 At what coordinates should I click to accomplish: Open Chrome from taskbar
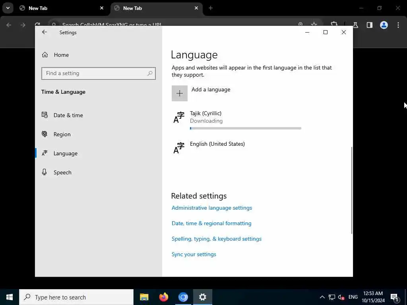point(183,297)
